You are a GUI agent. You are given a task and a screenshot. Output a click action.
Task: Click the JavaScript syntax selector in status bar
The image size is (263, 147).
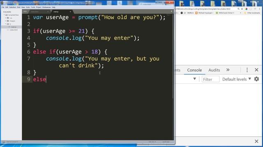[x=166, y=142]
